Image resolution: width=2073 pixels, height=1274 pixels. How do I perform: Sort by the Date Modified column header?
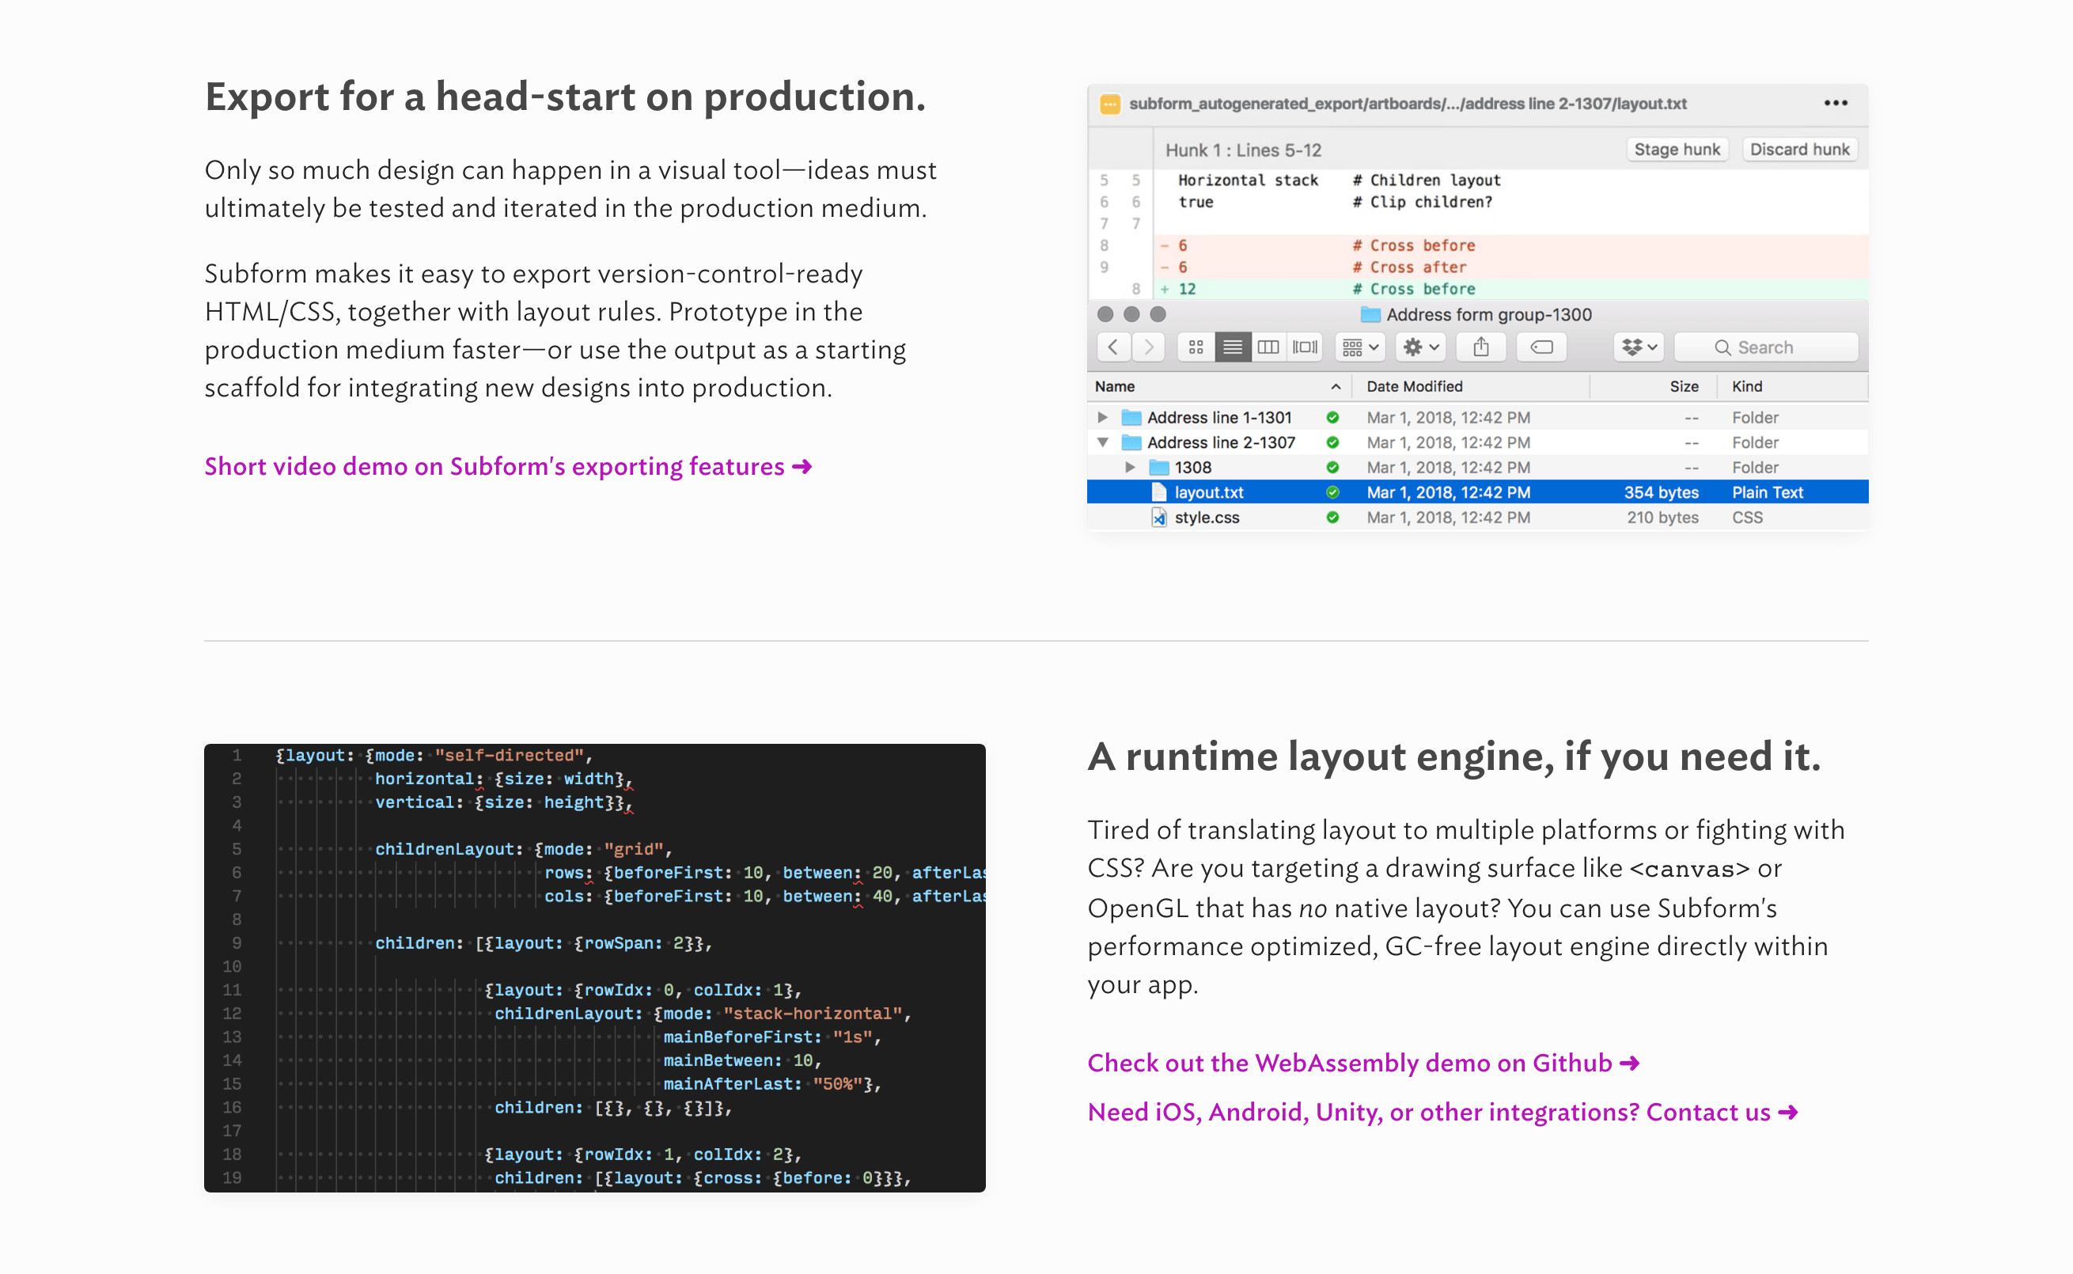tap(1470, 386)
